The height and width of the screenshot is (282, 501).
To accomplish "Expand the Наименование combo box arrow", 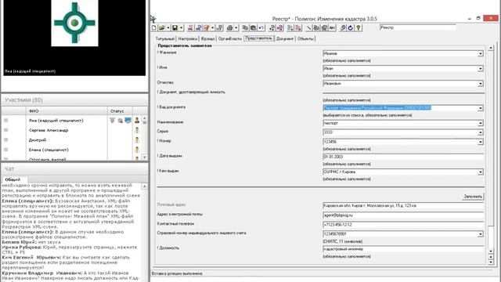I will (480, 124).
